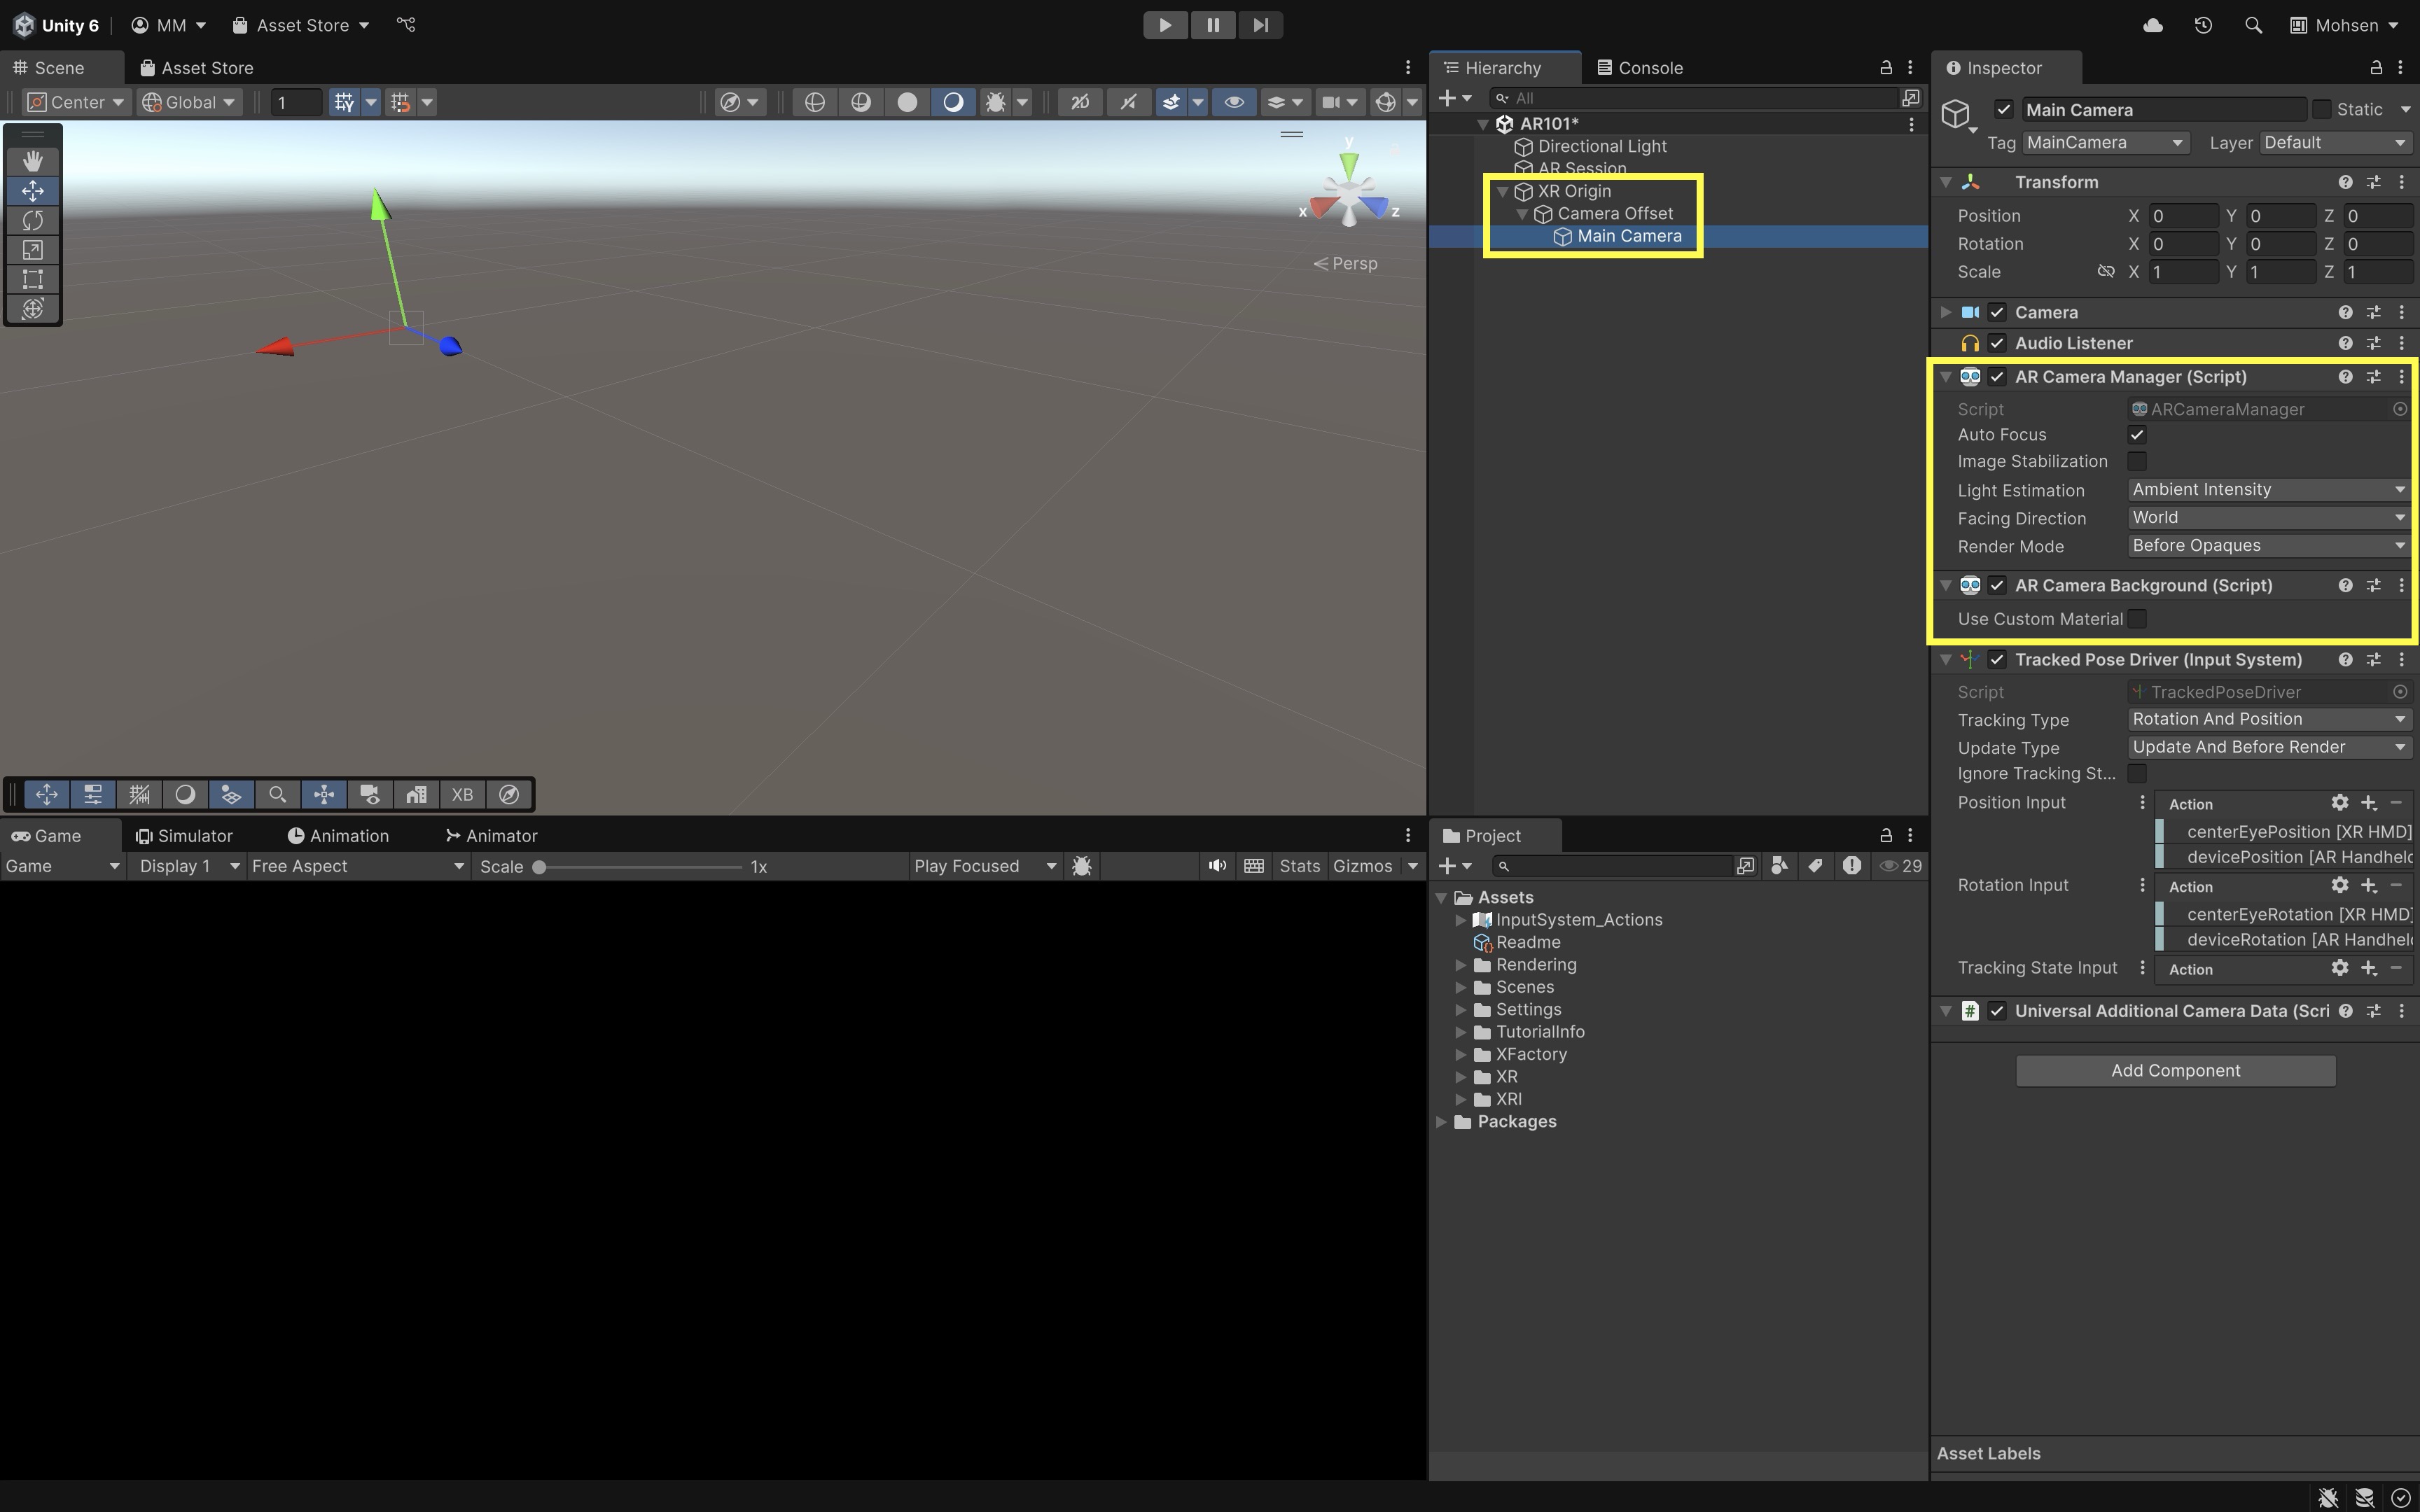
Task: Open the Tracking Type dropdown
Action: point(2266,719)
